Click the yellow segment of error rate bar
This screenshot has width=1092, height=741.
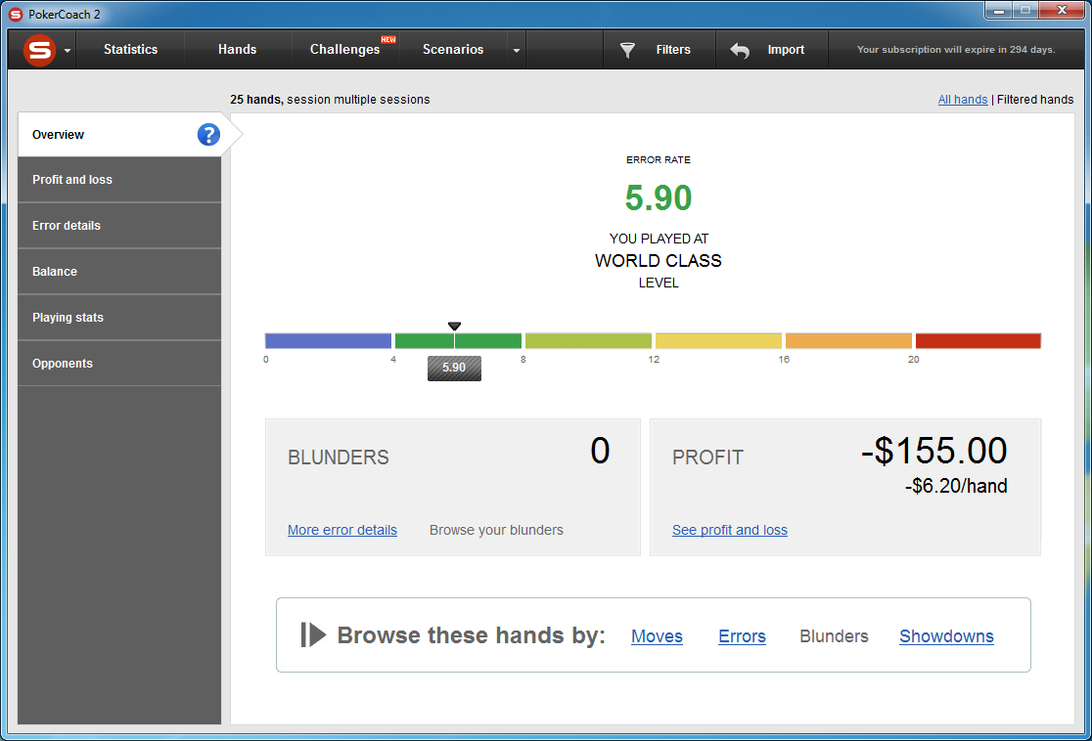coord(718,341)
